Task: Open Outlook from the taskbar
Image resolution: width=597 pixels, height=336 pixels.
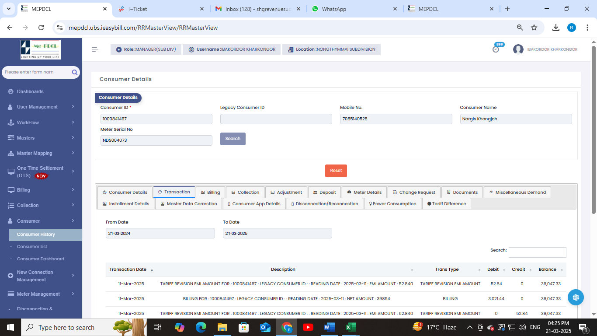Action: point(265,327)
